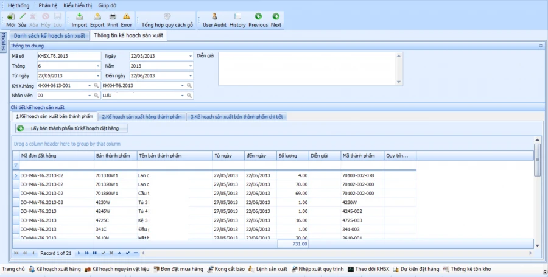Switch to Kế hoạch sản xuất hàng thành phẩm tab

click(142, 117)
